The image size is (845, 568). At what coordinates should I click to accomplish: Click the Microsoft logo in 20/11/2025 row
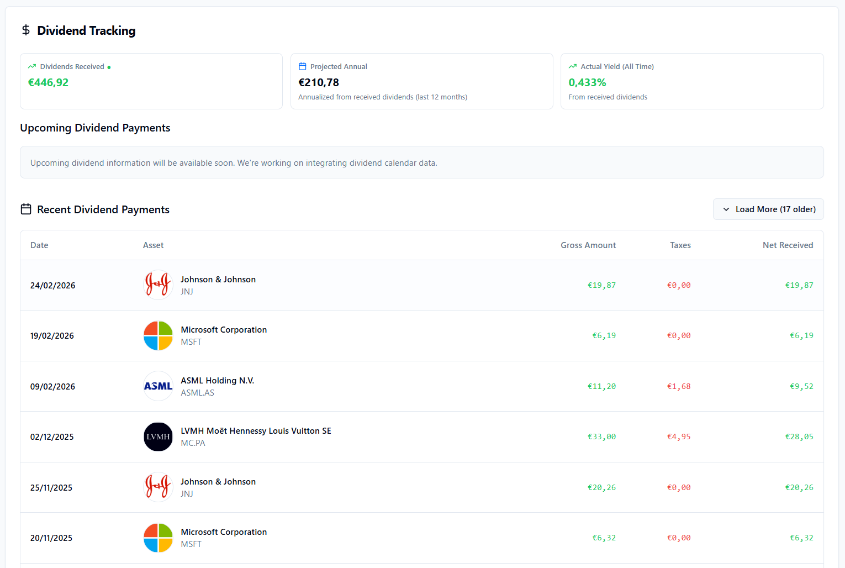coord(159,538)
